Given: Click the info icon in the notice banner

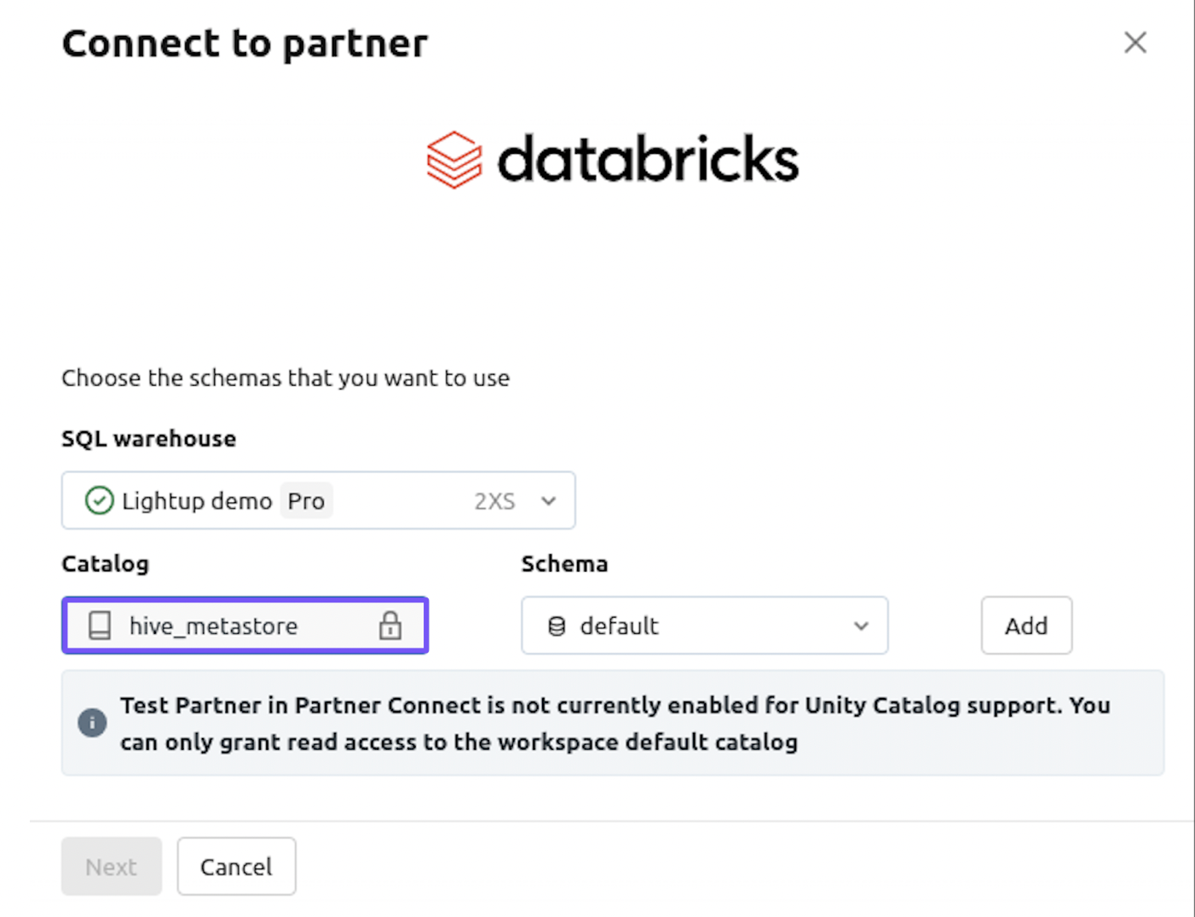Looking at the screenshot, I should click(x=92, y=722).
